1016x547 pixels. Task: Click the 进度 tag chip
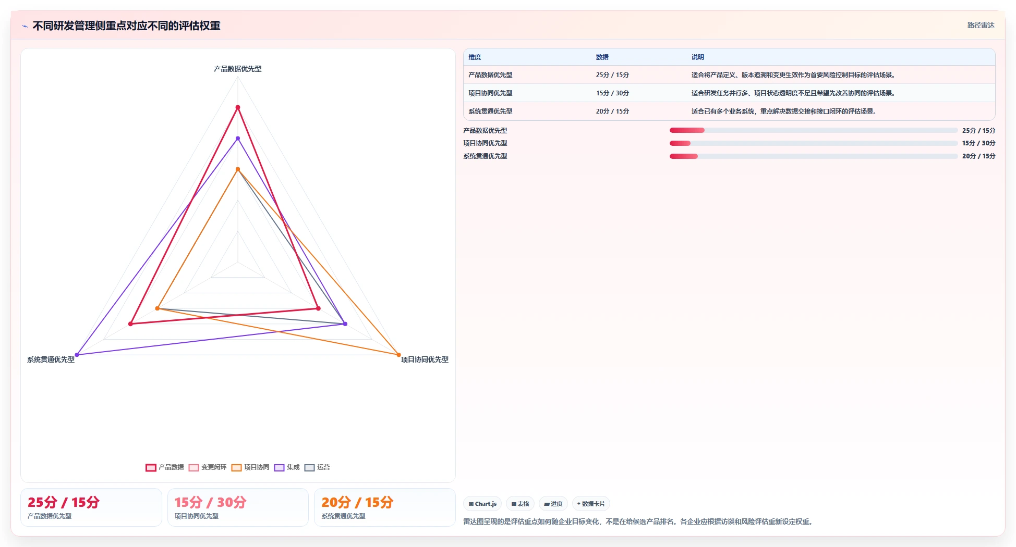click(x=553, y=504)
